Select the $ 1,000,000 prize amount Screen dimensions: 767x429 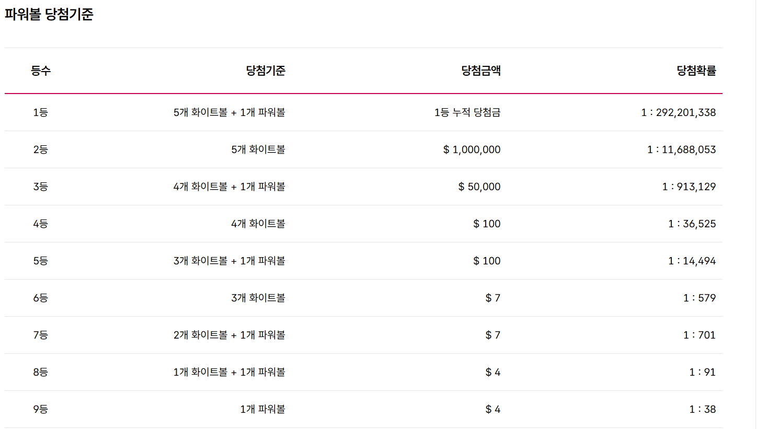pos(472,149)
